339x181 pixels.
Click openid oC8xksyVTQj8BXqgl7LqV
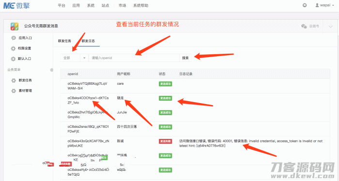coord(87,86)
